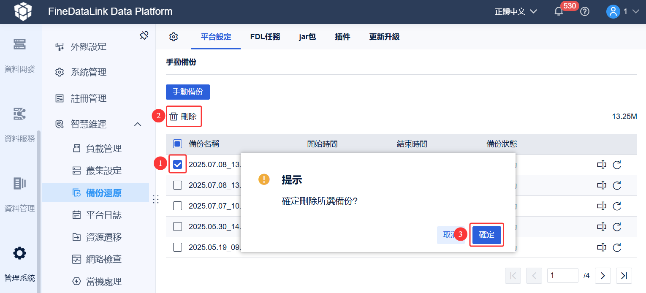Click the user avatar icon

[x=613, y=12]
